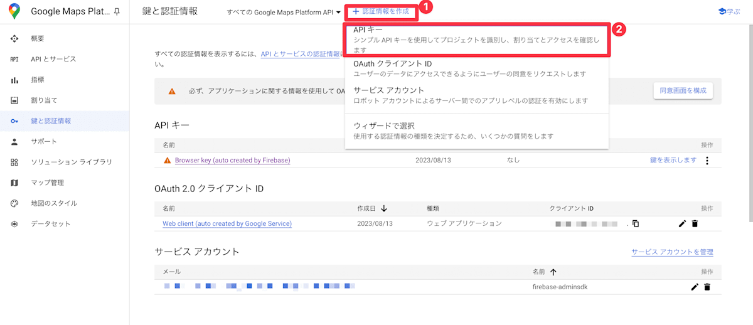Click the 割り当て quota icon
The image size is (753, 325).
(14, 100)
